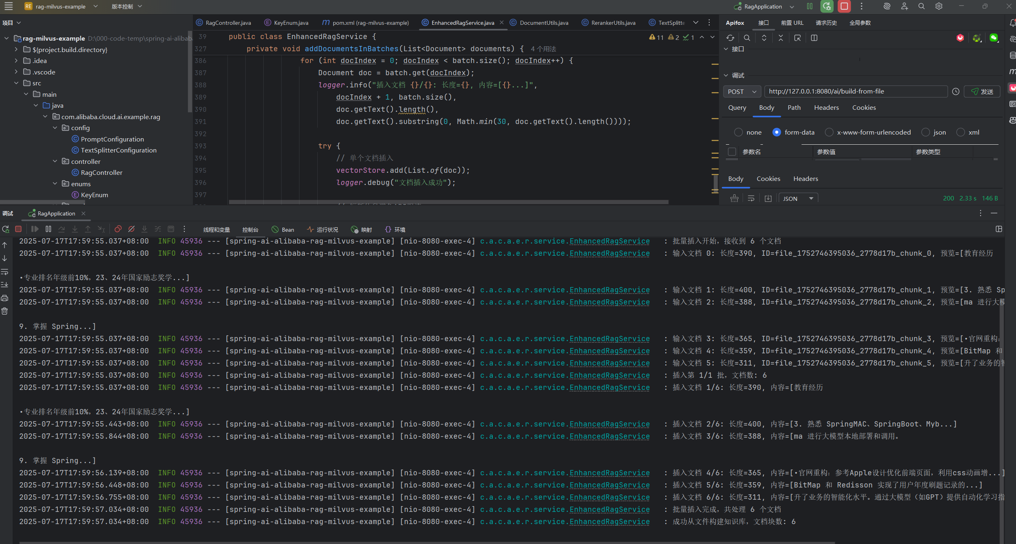Open the WeChat icon in Apifox toolbar
Screen dimensions: 1016x544
click(994, 38)
